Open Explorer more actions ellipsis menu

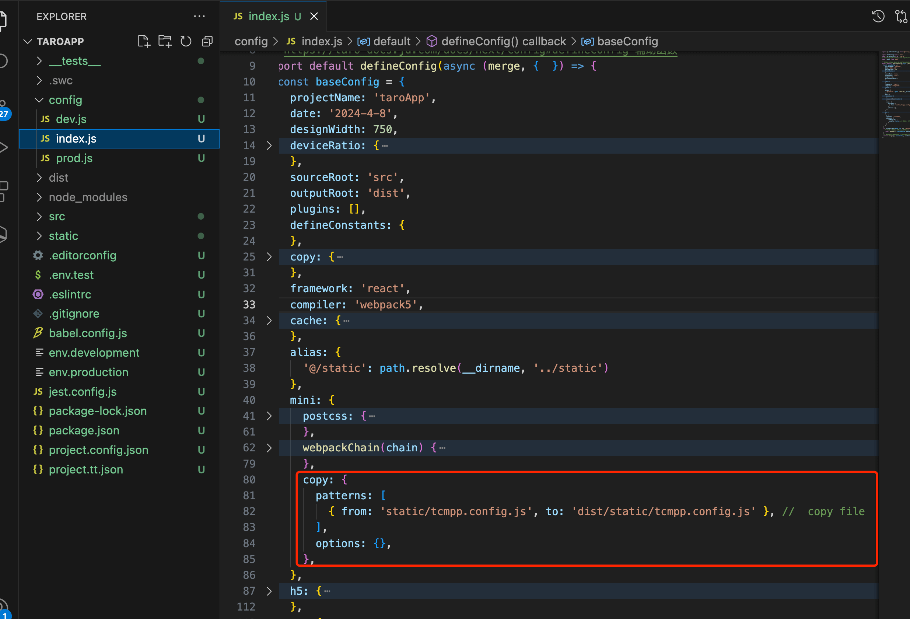click(199, 17)
